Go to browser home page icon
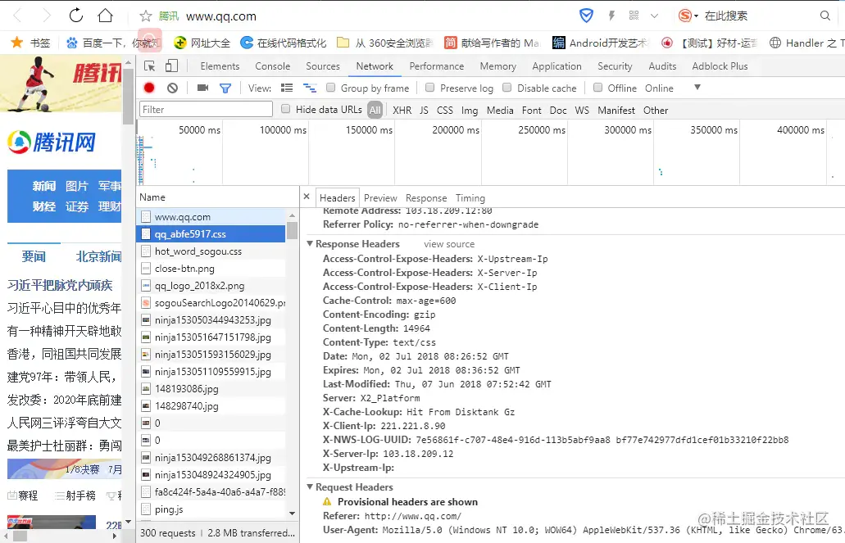The height and width of the screenshot is (543, 845). [106, 15]
